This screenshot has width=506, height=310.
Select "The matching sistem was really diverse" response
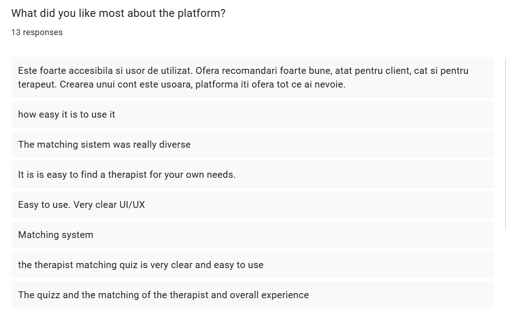pos(104,145)
